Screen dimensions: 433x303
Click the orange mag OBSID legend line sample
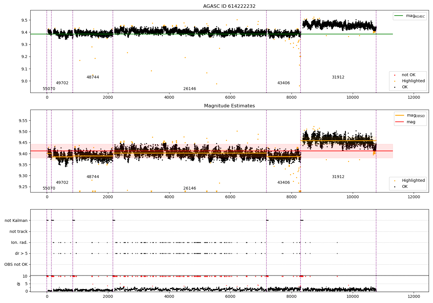pos(400,115)
